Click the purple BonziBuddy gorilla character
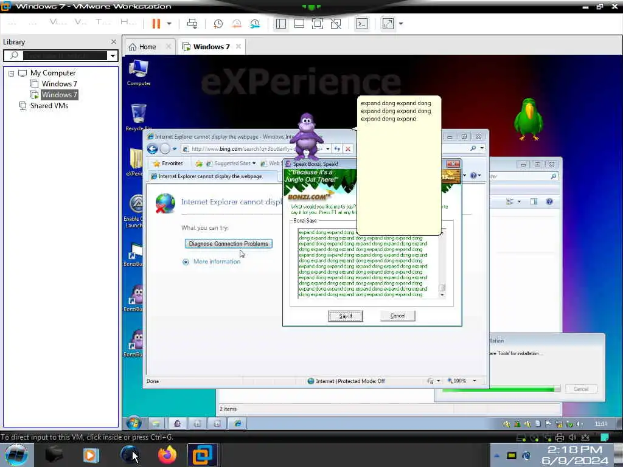The image size is (623, 467). [307, 136]
